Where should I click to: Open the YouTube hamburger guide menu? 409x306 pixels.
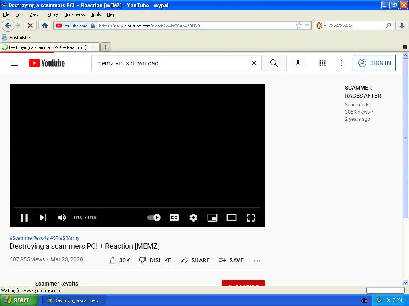point(14,63)
